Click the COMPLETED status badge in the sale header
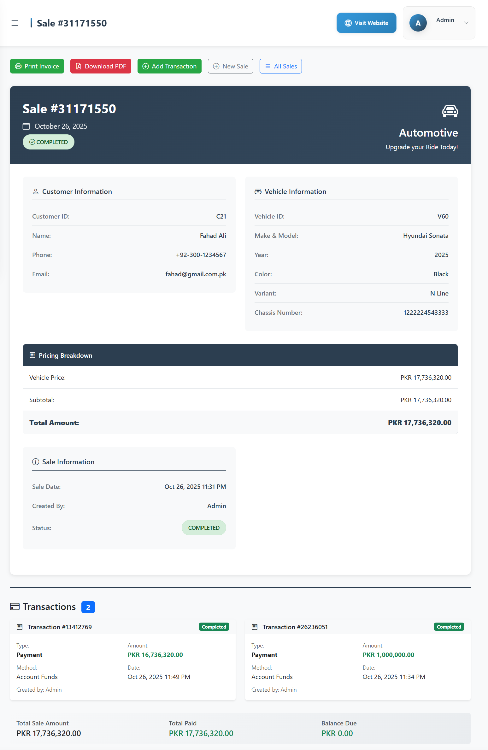The image size is (488, 750). click(x=49, y=142)
